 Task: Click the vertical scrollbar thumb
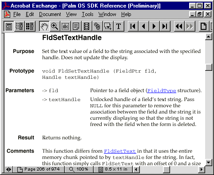[x=209, y=67]
